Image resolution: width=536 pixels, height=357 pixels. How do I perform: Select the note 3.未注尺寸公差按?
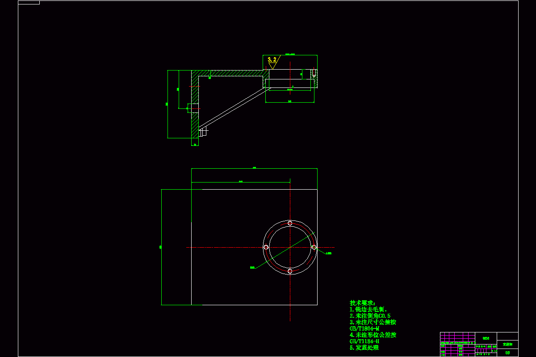[x=373, y=322]
